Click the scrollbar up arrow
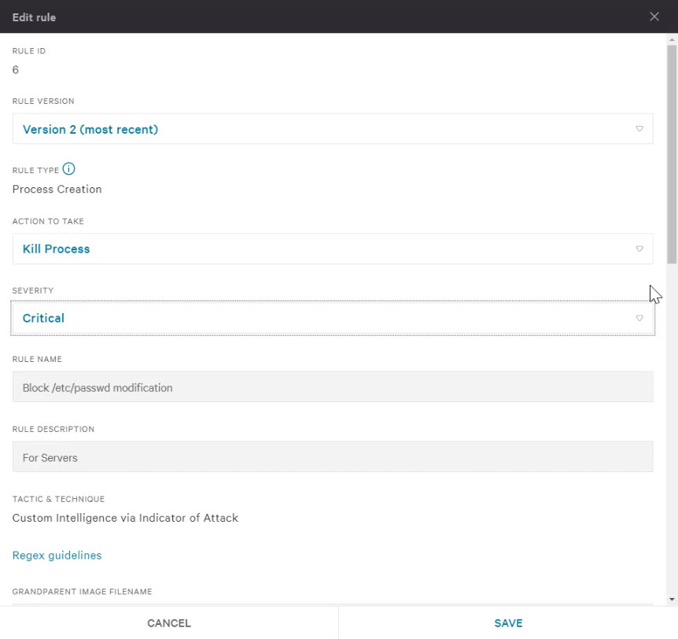Screen dimensions: 678x639 tap(672, 39)
